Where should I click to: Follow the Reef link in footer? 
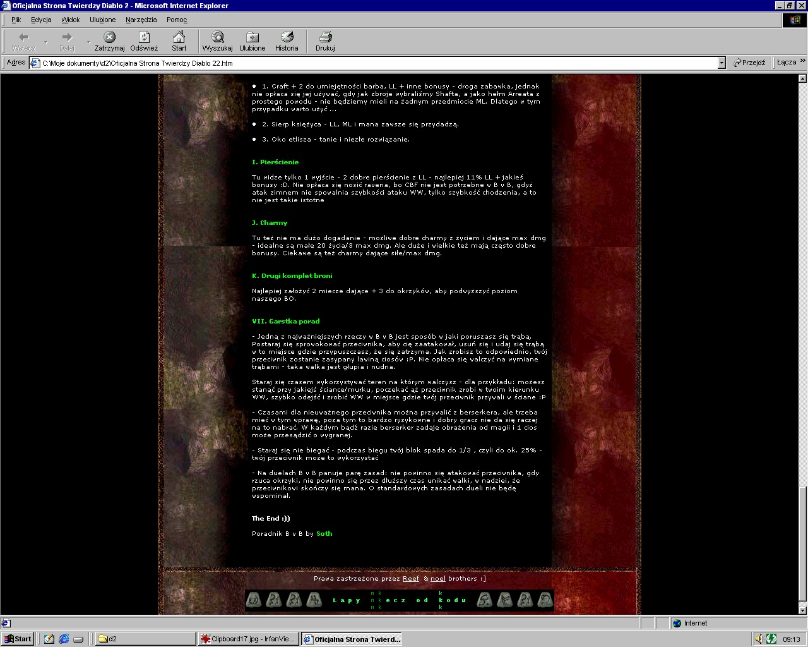[410, 579]
